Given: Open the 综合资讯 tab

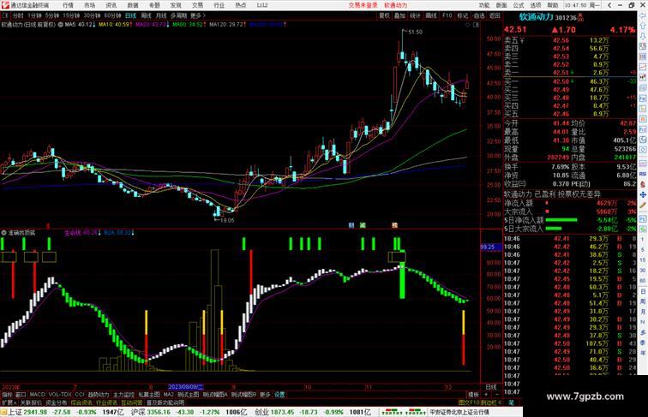Looking at the screenshot, I should click(x=81, y=402).
